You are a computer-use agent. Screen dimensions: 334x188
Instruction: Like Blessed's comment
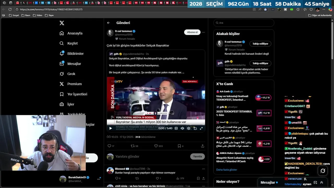[158, 178]
